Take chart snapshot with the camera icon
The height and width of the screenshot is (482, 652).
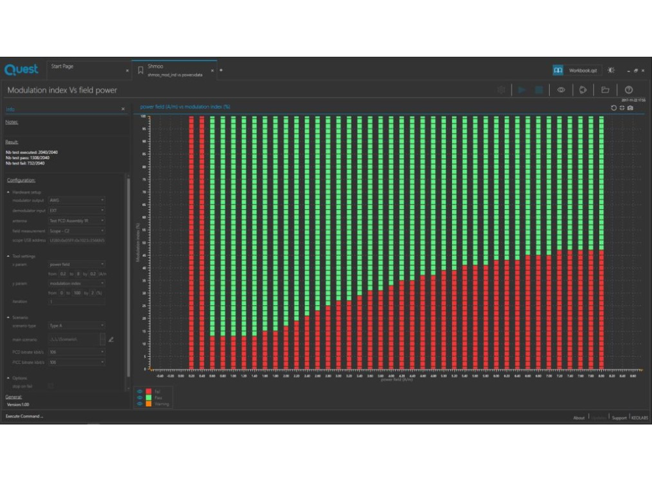click(x=630, y=108)
